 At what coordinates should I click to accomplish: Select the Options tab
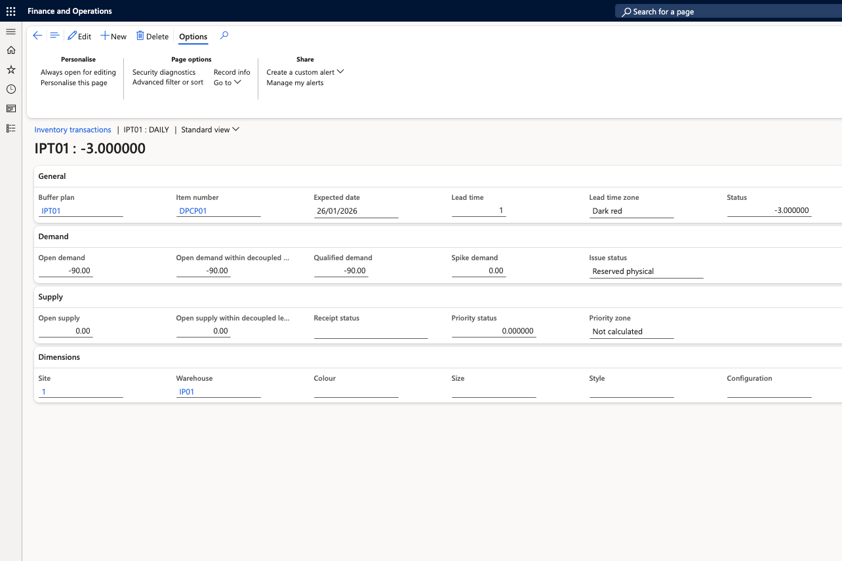click(x=193, y=37)
